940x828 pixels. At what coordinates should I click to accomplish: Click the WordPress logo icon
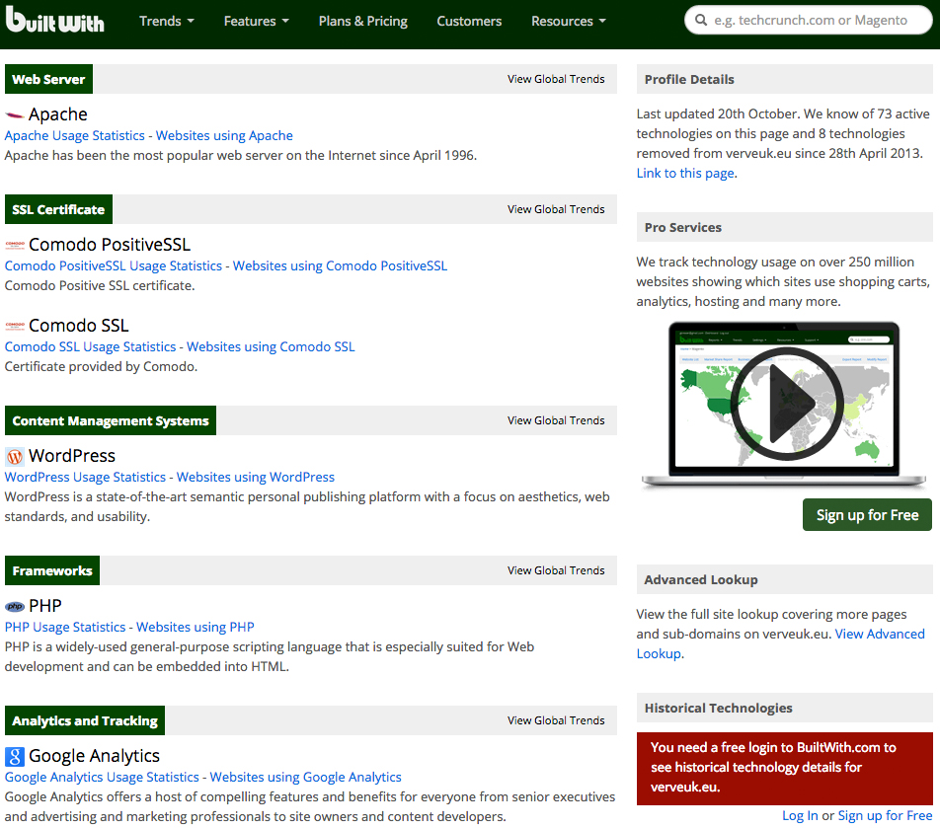point(15,457)
